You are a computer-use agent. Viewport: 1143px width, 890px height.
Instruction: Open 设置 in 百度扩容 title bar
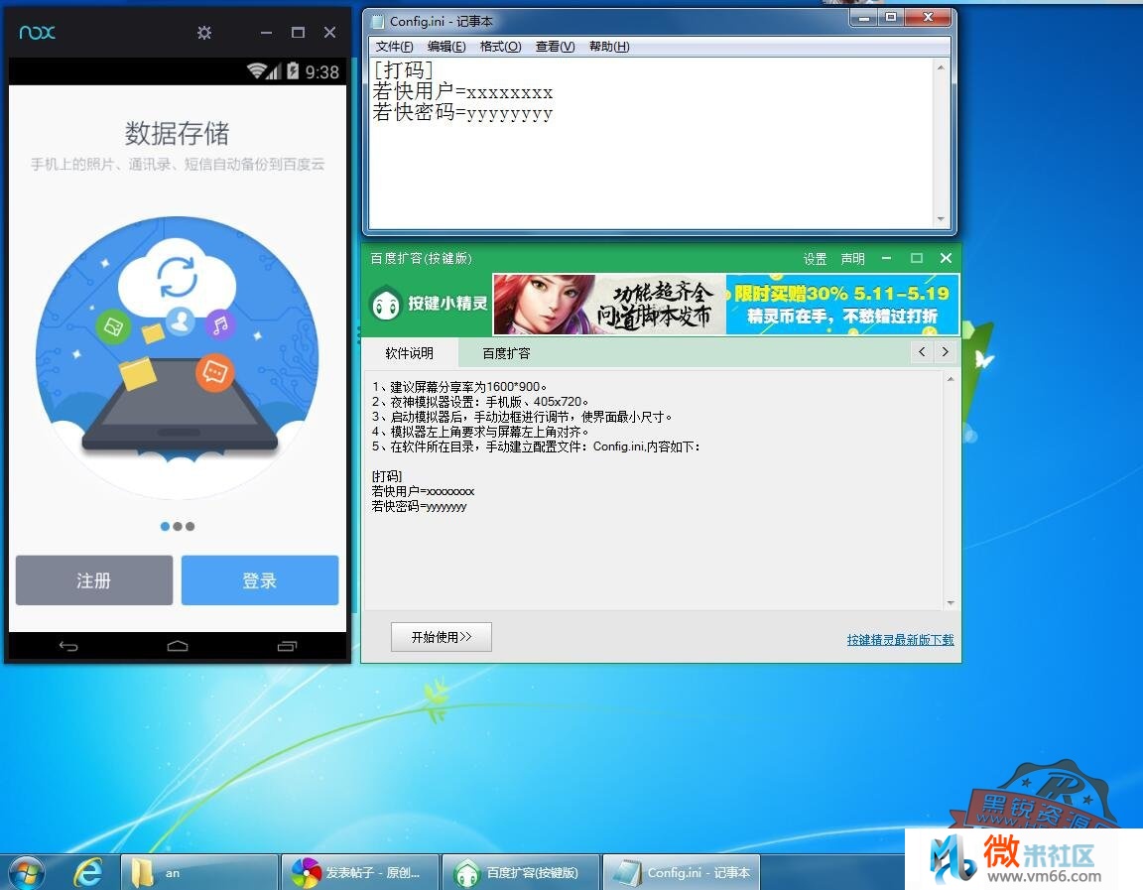point(815,259)
